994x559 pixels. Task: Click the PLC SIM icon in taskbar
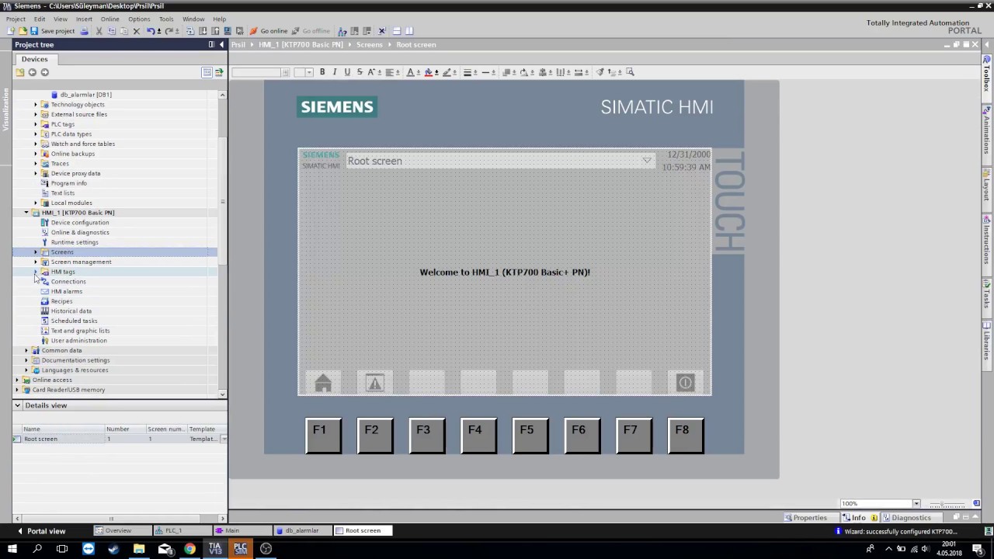coord(241,549)
